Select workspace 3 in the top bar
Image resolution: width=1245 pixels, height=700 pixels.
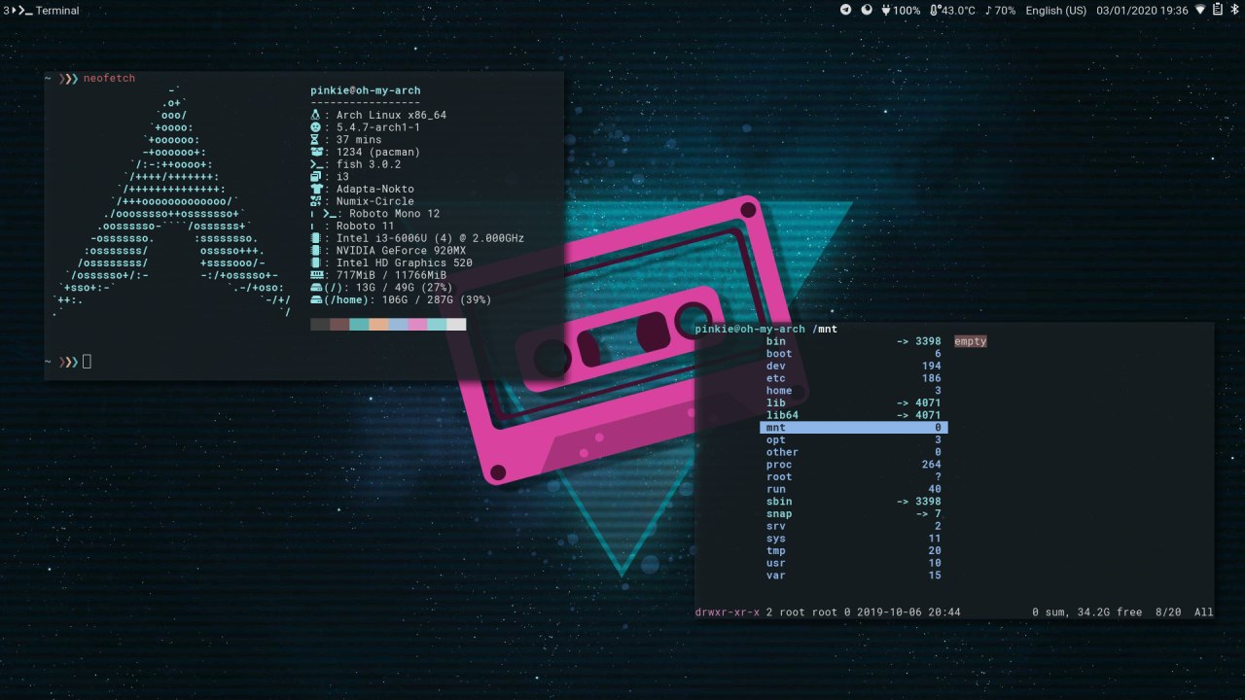pos(6,11)
